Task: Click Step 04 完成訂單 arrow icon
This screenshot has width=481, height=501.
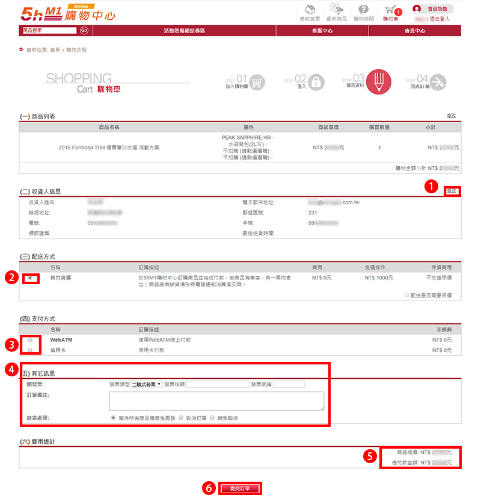Action: 438,82
